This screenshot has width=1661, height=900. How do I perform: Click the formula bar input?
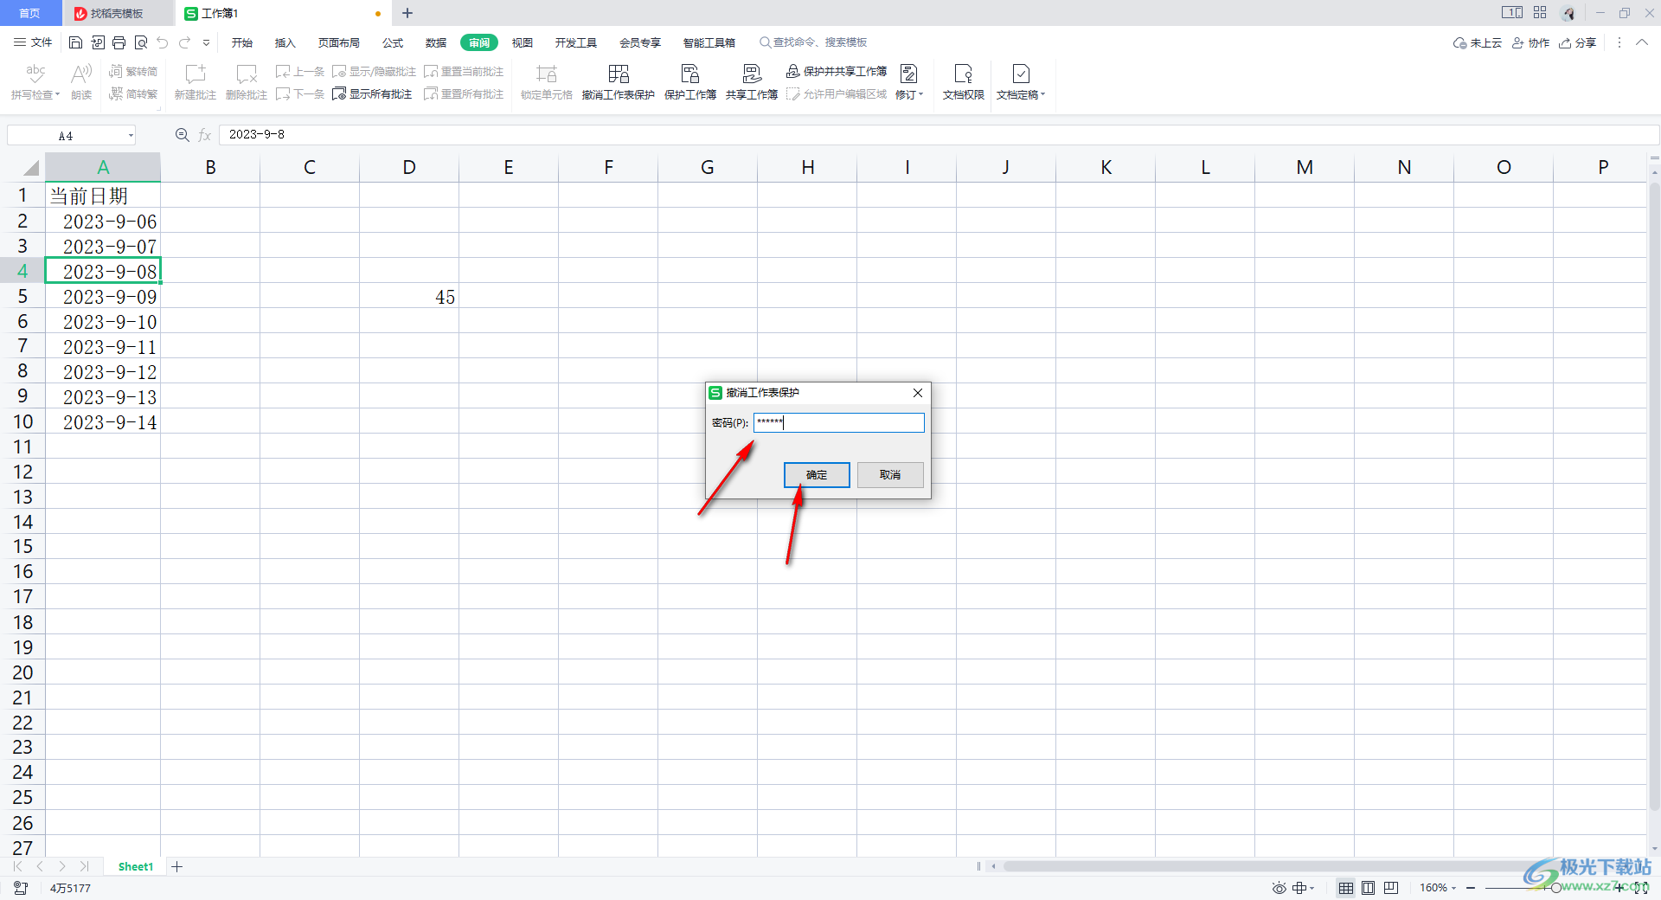(939, 135)
